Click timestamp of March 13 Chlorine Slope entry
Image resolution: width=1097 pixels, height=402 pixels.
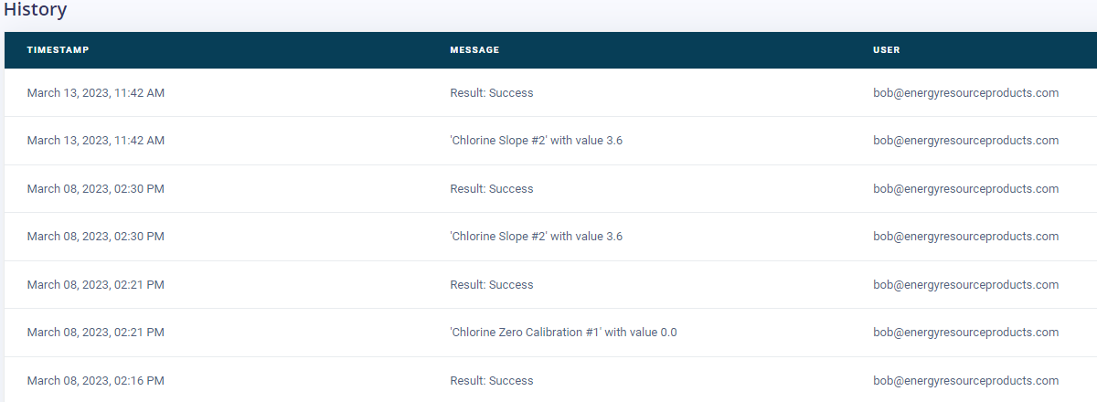[95, 141]
